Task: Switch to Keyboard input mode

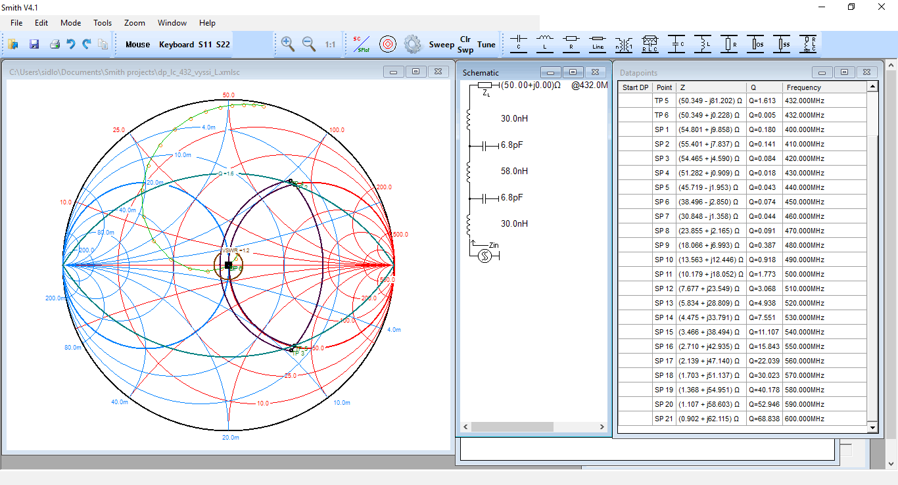Action: [x=176, y=45]
